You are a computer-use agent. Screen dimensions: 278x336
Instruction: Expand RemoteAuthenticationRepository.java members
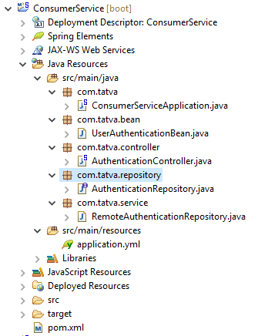click(67, 217)
